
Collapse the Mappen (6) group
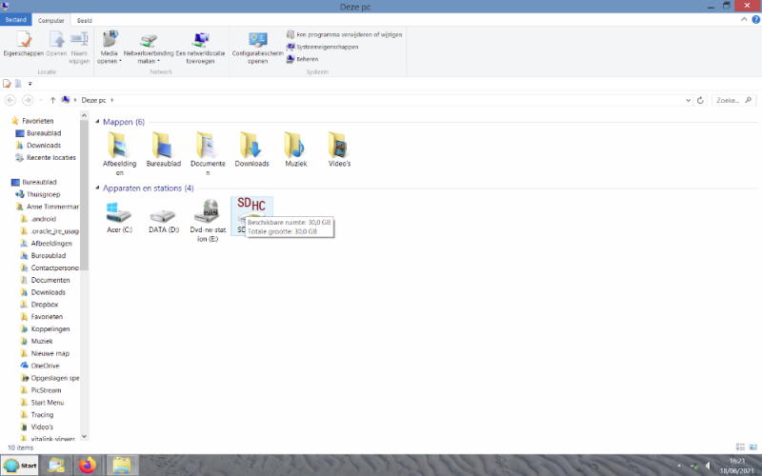tap(97, 122)
